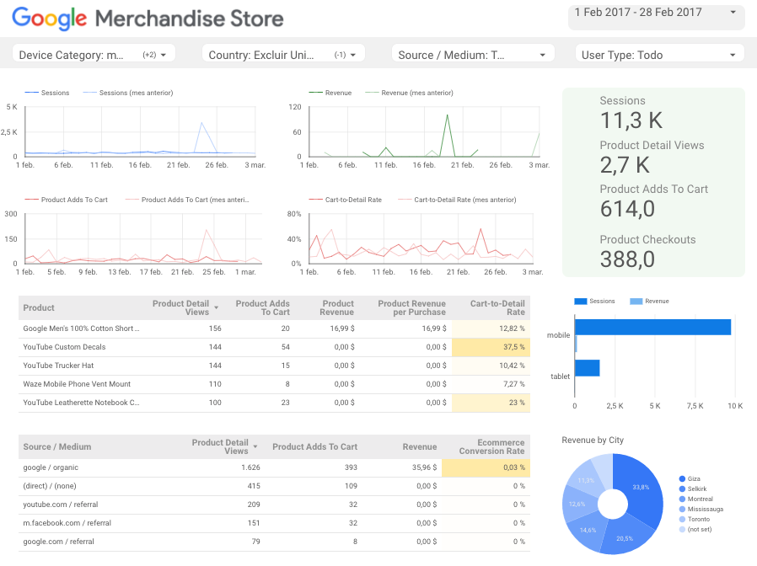The image size is (757, 566).
Task: Select the Google Men's 100% Cotton Short row
Action: pos(274,328)
